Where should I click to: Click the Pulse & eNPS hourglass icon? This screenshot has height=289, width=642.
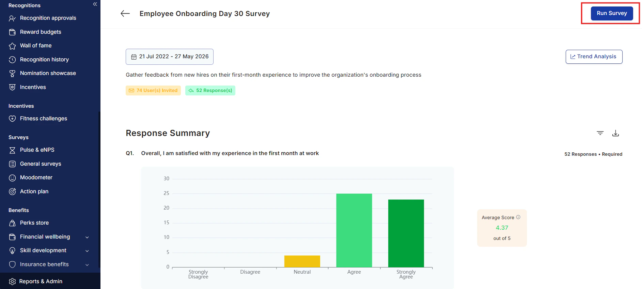(12, 150)
